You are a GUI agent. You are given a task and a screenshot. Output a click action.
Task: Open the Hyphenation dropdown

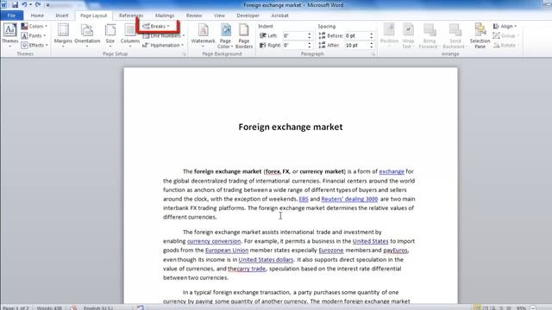163,45
